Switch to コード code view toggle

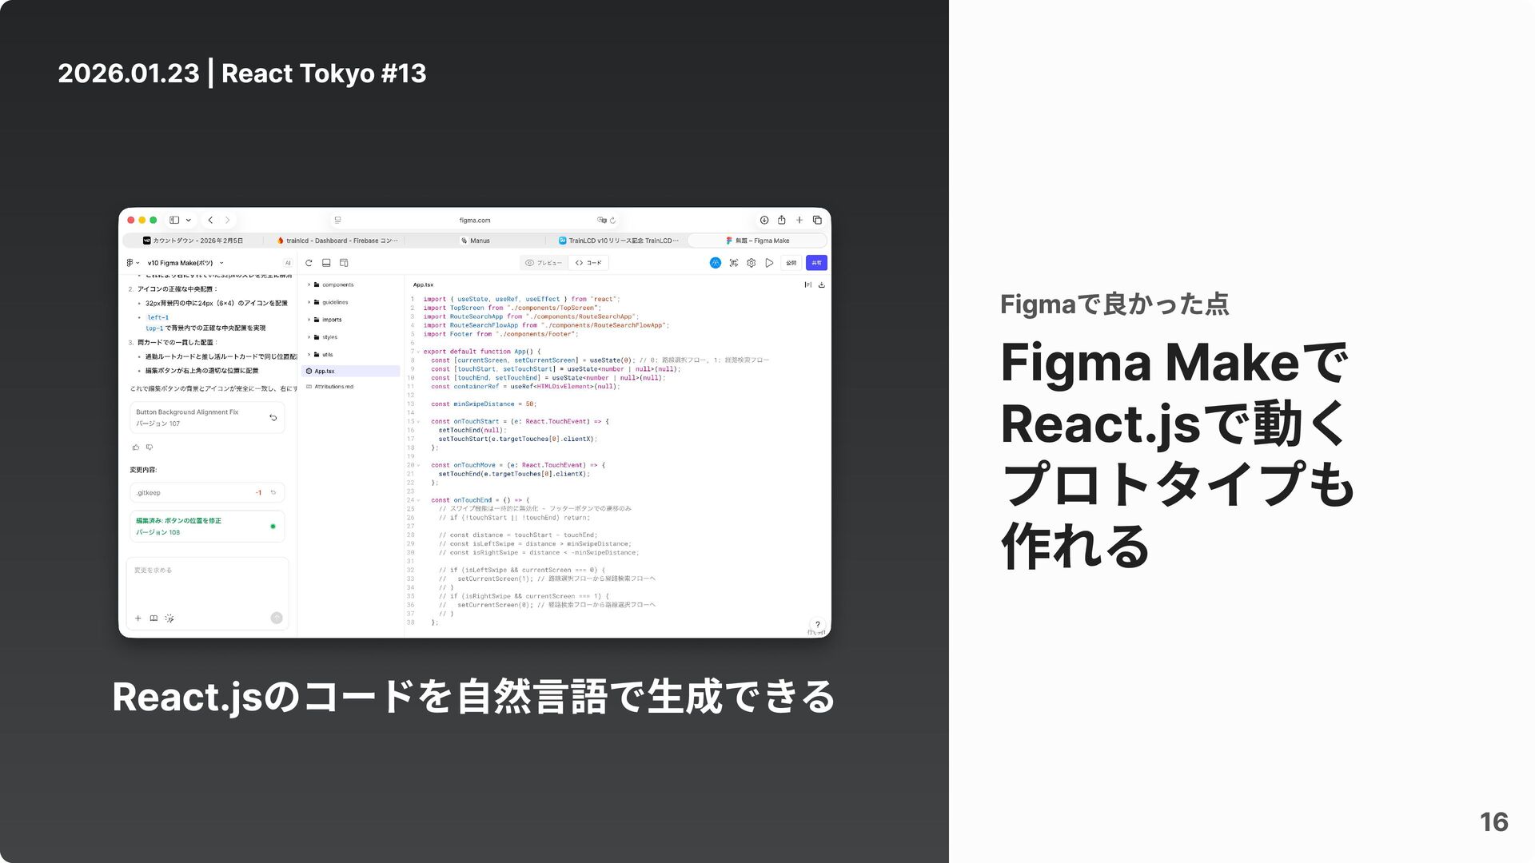click(x=589, y=263)
